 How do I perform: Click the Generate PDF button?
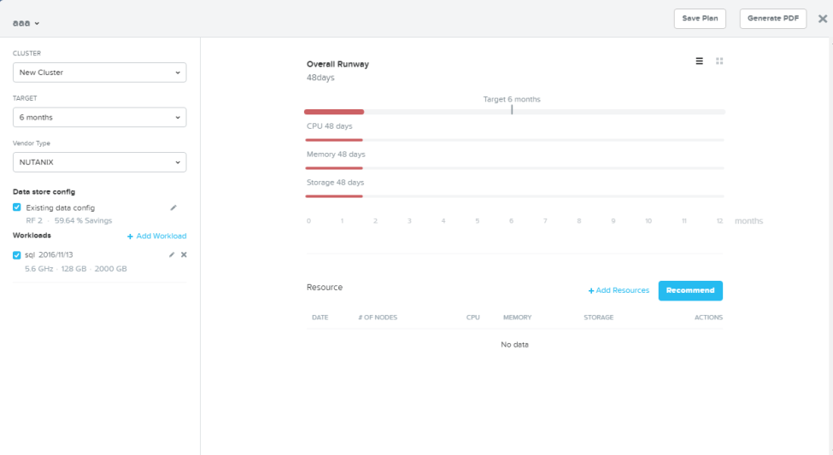[x=773, y=19]
